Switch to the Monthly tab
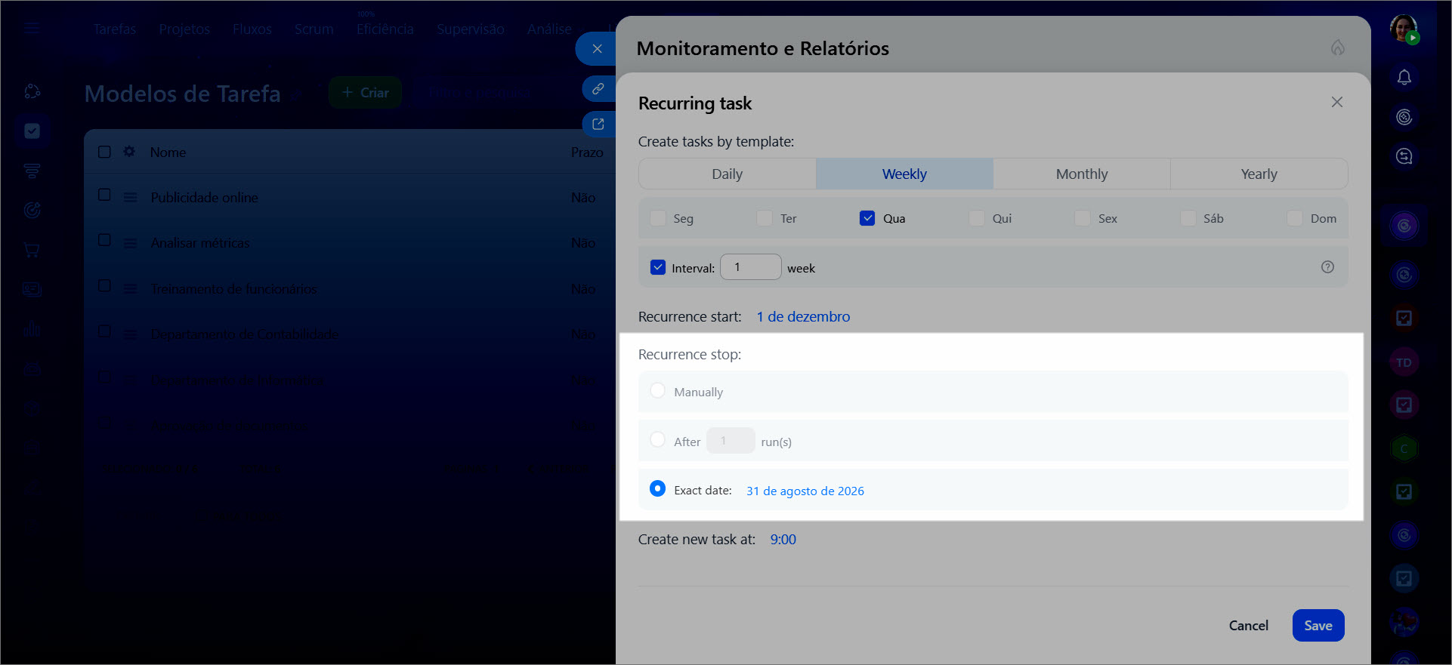Image resolution: width=1452 pixels, height=665 pixels. [x=1081, y=174]
